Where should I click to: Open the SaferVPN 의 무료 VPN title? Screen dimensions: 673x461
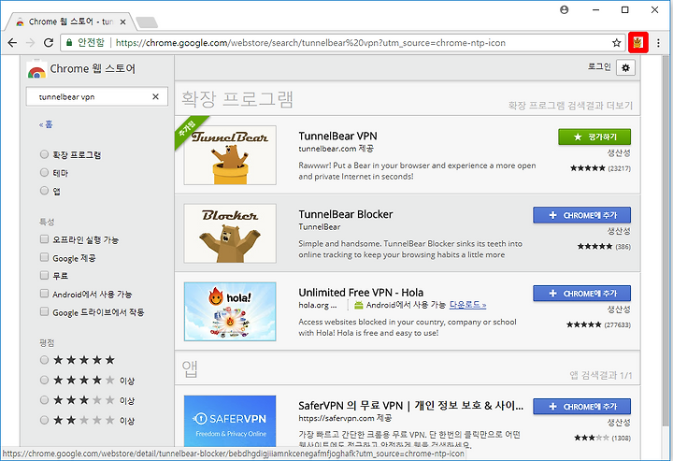(410, 405)
